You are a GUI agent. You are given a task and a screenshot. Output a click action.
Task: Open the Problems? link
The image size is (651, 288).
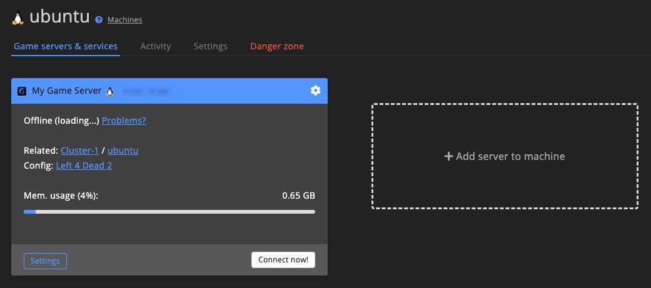[124, 121]
